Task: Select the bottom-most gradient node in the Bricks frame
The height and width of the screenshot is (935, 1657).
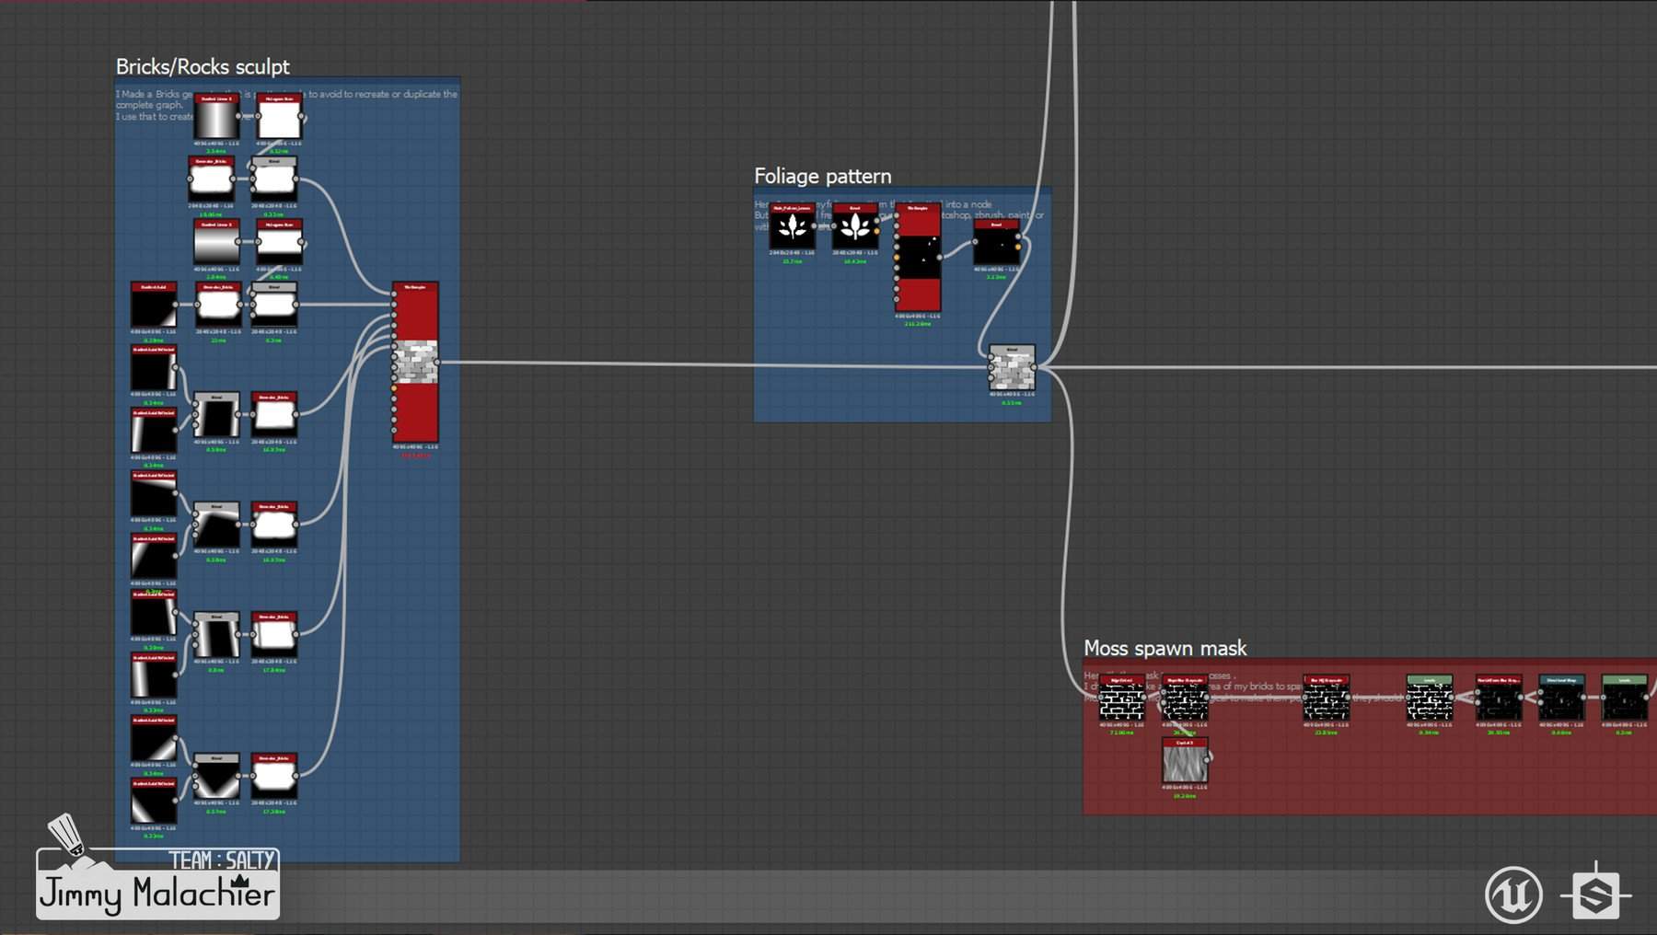Action: point(154,802)
